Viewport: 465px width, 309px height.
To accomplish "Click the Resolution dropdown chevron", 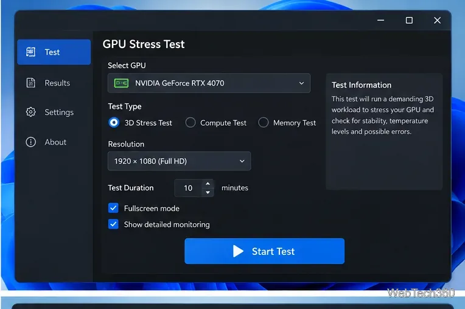I will (242, 161).
